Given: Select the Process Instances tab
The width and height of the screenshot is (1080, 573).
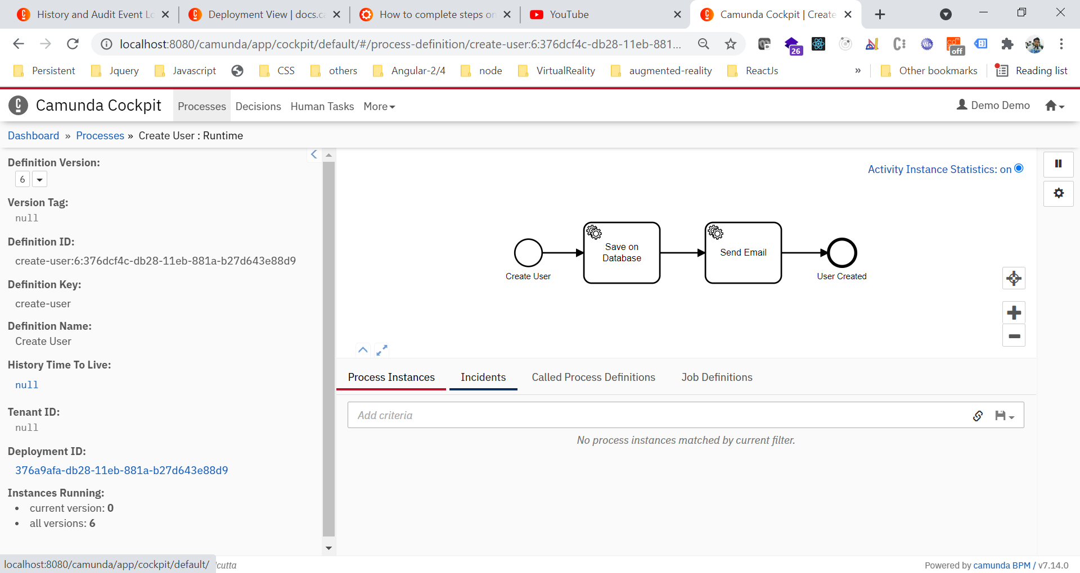Looking at the screenshot, I should [x=391, y=378].
